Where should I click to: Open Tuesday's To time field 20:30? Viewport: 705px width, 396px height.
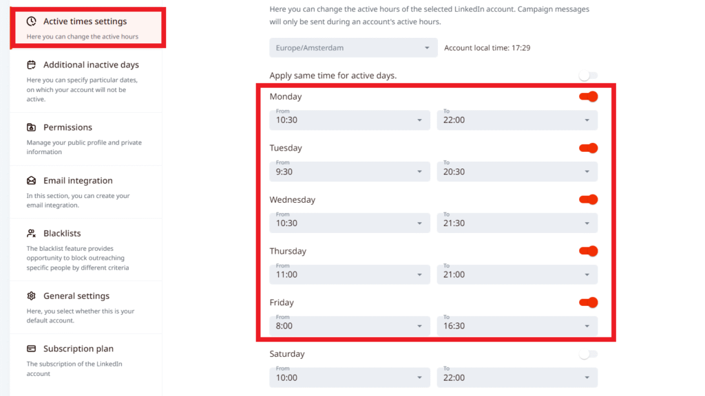point(517,172)
